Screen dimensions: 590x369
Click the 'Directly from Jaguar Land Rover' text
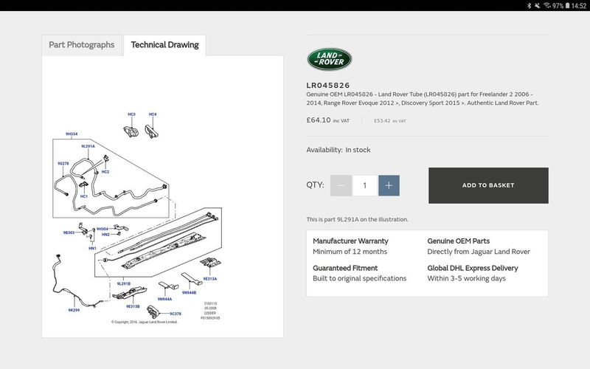point(478,252)
